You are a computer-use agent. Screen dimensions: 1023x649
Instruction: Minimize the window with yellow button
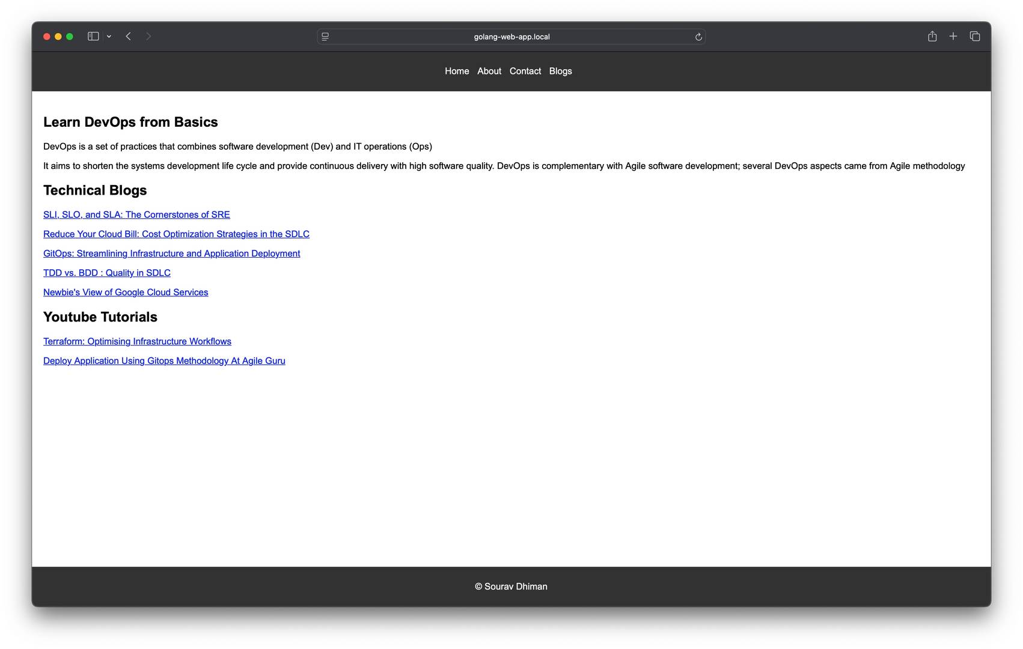pyautogui.click(x=58, y=37)
